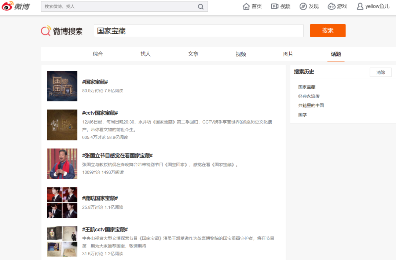Open the 发现 compass icon
This screenshot has height=260, width=396.
303,6
